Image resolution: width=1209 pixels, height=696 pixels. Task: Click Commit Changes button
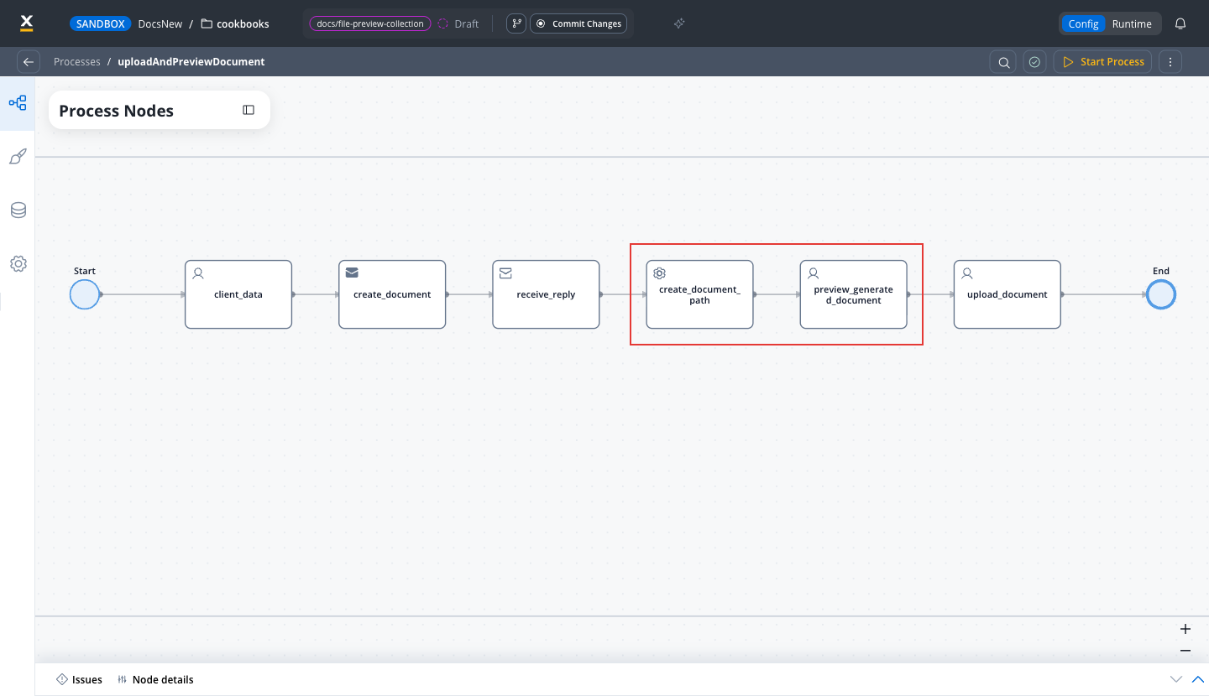pos(578,23)
